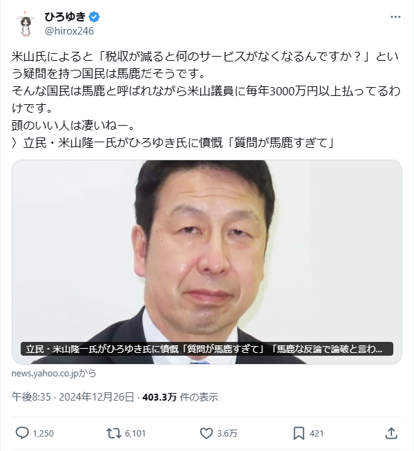Click the 午後8:35 2024年12月26日 timestamp
The image size is (414, 451).
click(x=72, y=397)
